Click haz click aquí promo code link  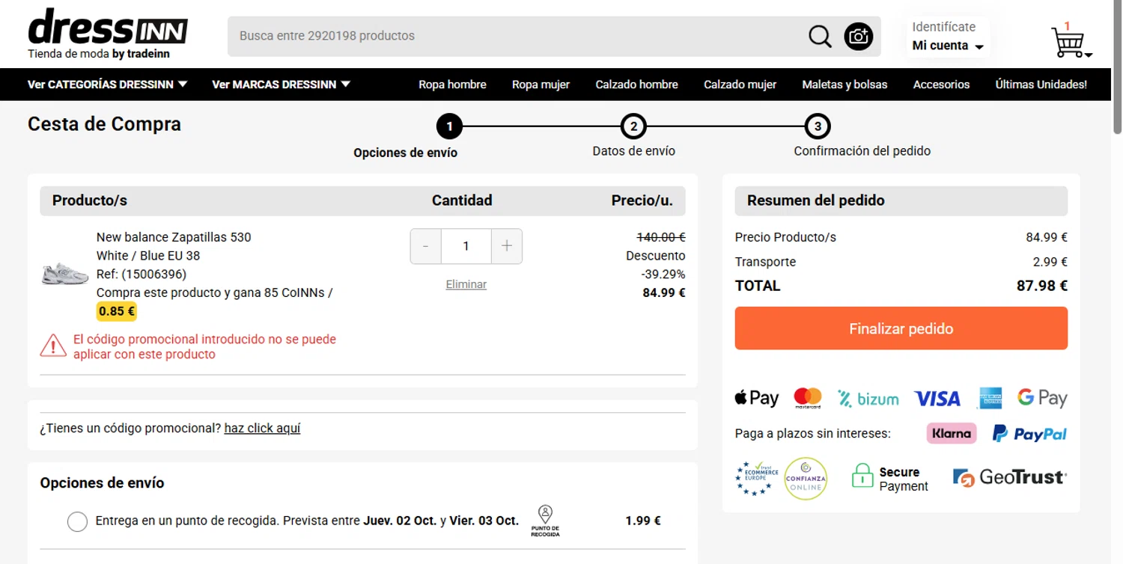pos(262,428)
